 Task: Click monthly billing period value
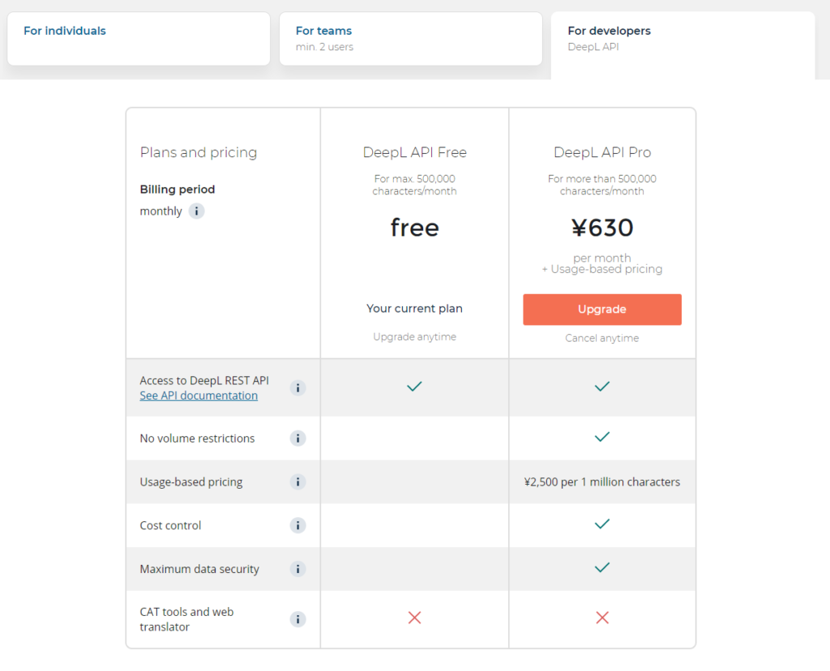pyautogui.click(x=161, y=212)
